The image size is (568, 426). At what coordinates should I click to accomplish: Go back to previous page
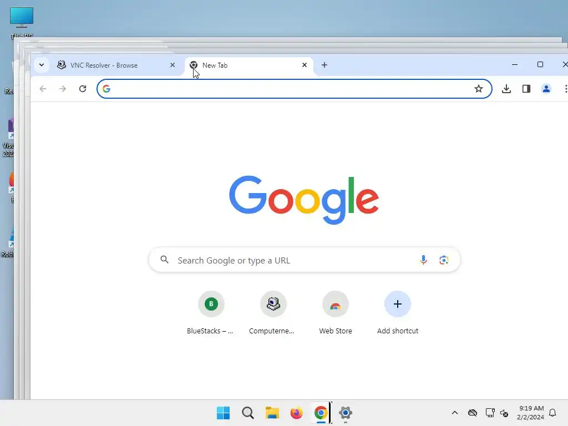(x=43, y=89)
